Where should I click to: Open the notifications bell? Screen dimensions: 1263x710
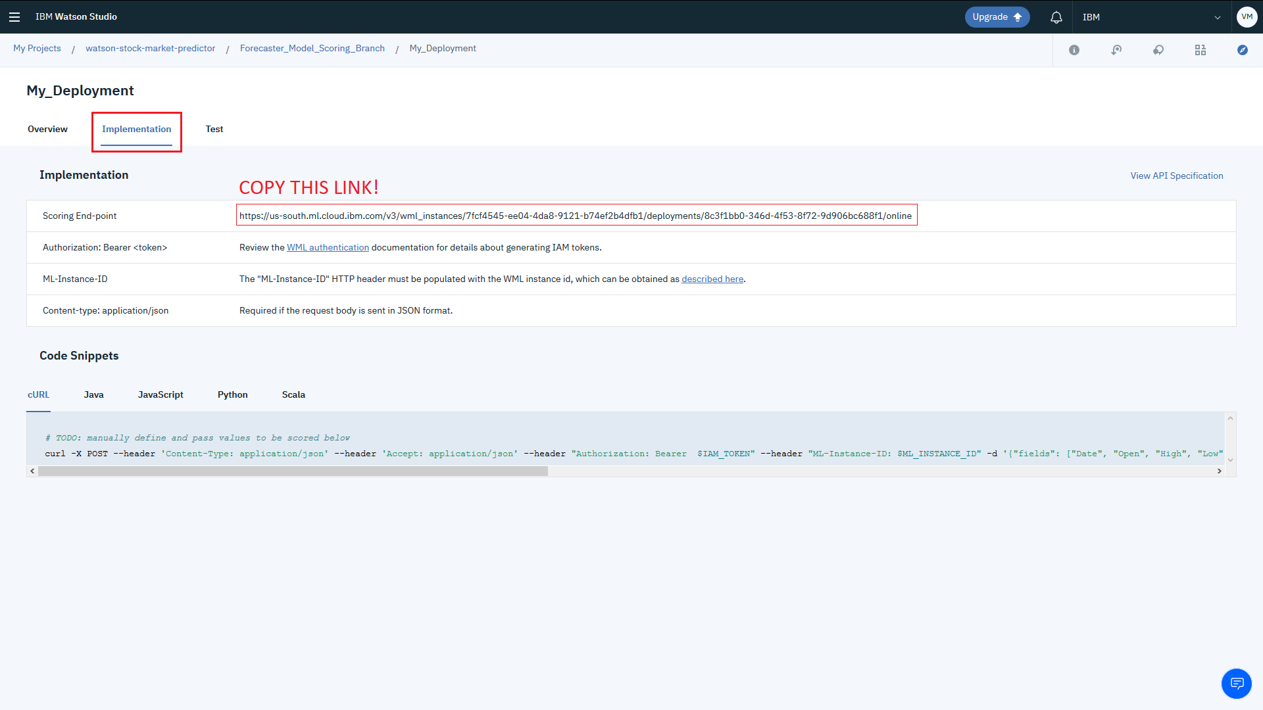pyautogui.click(x=1056, y=17)
